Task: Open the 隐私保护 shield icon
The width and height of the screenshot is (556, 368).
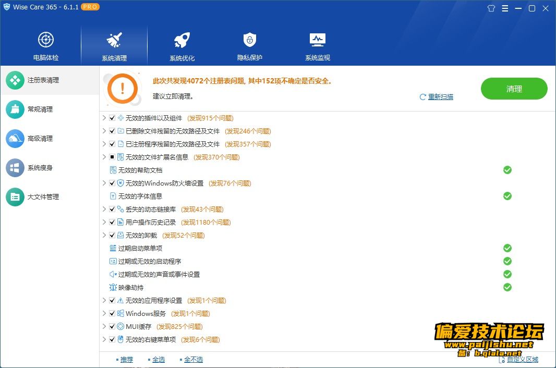Action: [250, 40]
